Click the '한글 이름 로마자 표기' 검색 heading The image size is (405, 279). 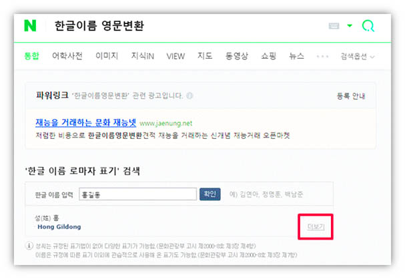click(83, 171)
